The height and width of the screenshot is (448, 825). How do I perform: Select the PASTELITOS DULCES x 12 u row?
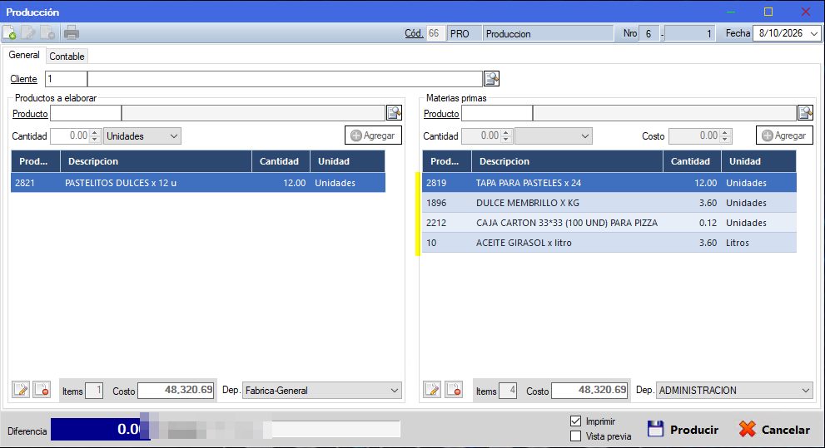[198, 183]
